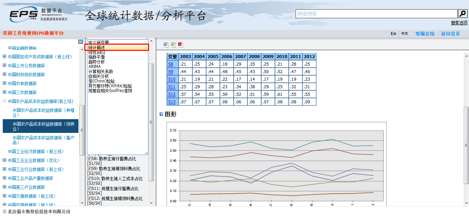Viewport: 469px width, 216px height.
Task: Click the EPS net logo
Action: (23, 14)
